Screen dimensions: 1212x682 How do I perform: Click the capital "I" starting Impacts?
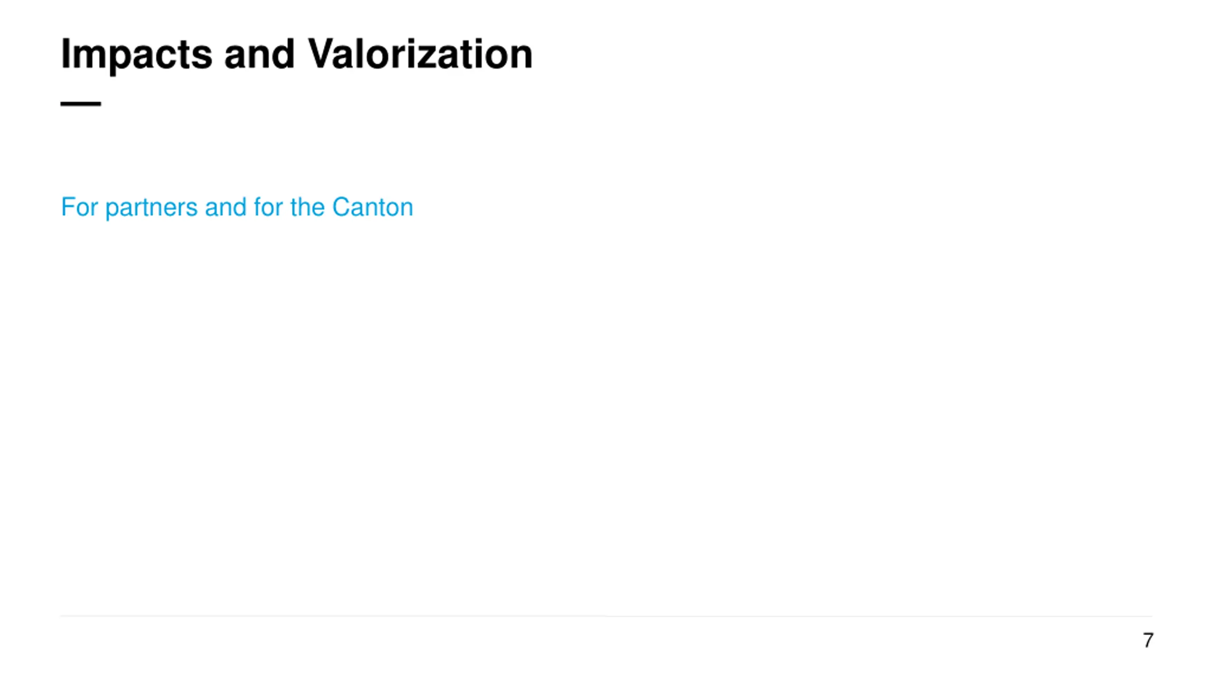pos(66,54)
